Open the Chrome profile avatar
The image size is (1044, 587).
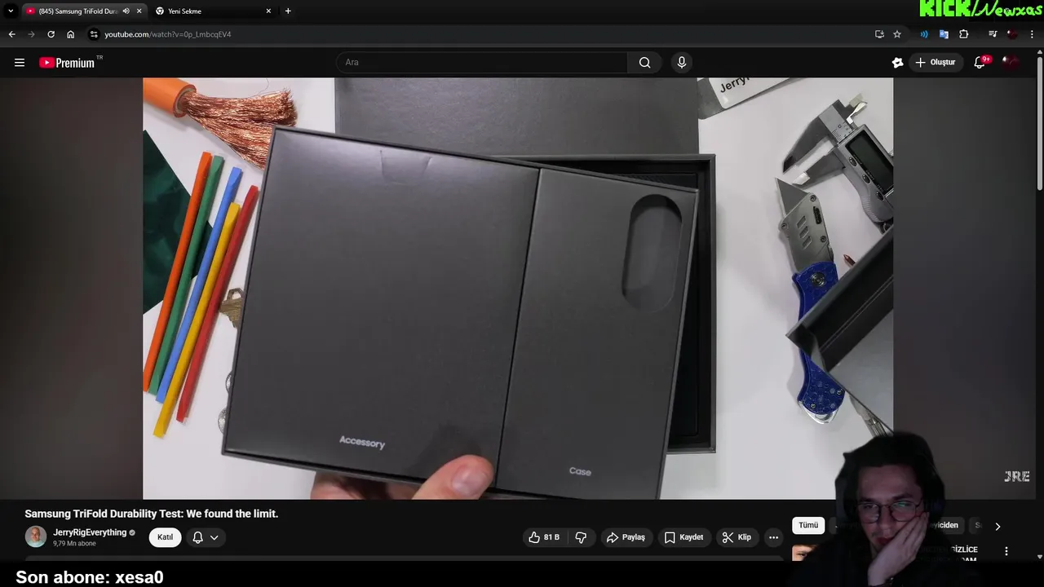1012,34
